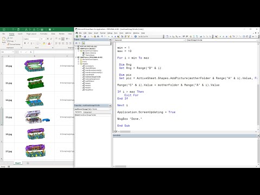
Task: Open Properties Window via toolbar icon
Action: click(125, 36)
